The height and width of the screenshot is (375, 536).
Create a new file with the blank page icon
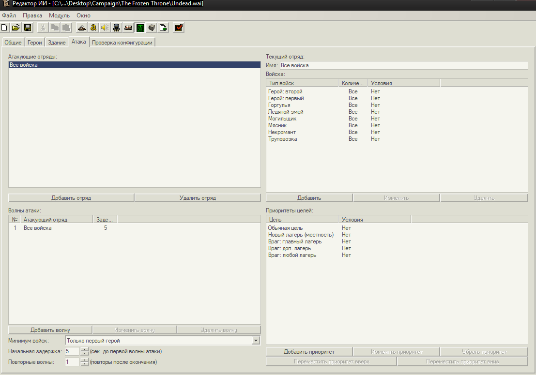point(5,28)
